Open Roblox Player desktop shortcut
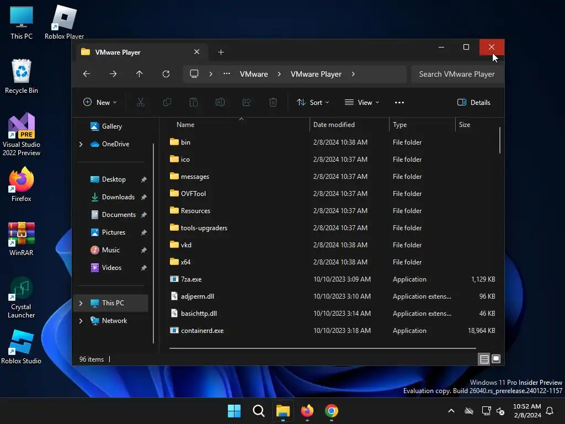Screen dimensions: 565x424 point(64,22)
